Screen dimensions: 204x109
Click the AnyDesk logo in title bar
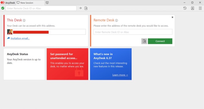tap(2, 3)
